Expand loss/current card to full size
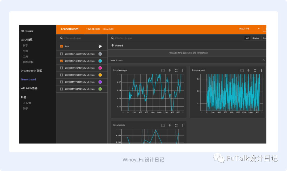 pyautogui.click(x=255, y=71)
